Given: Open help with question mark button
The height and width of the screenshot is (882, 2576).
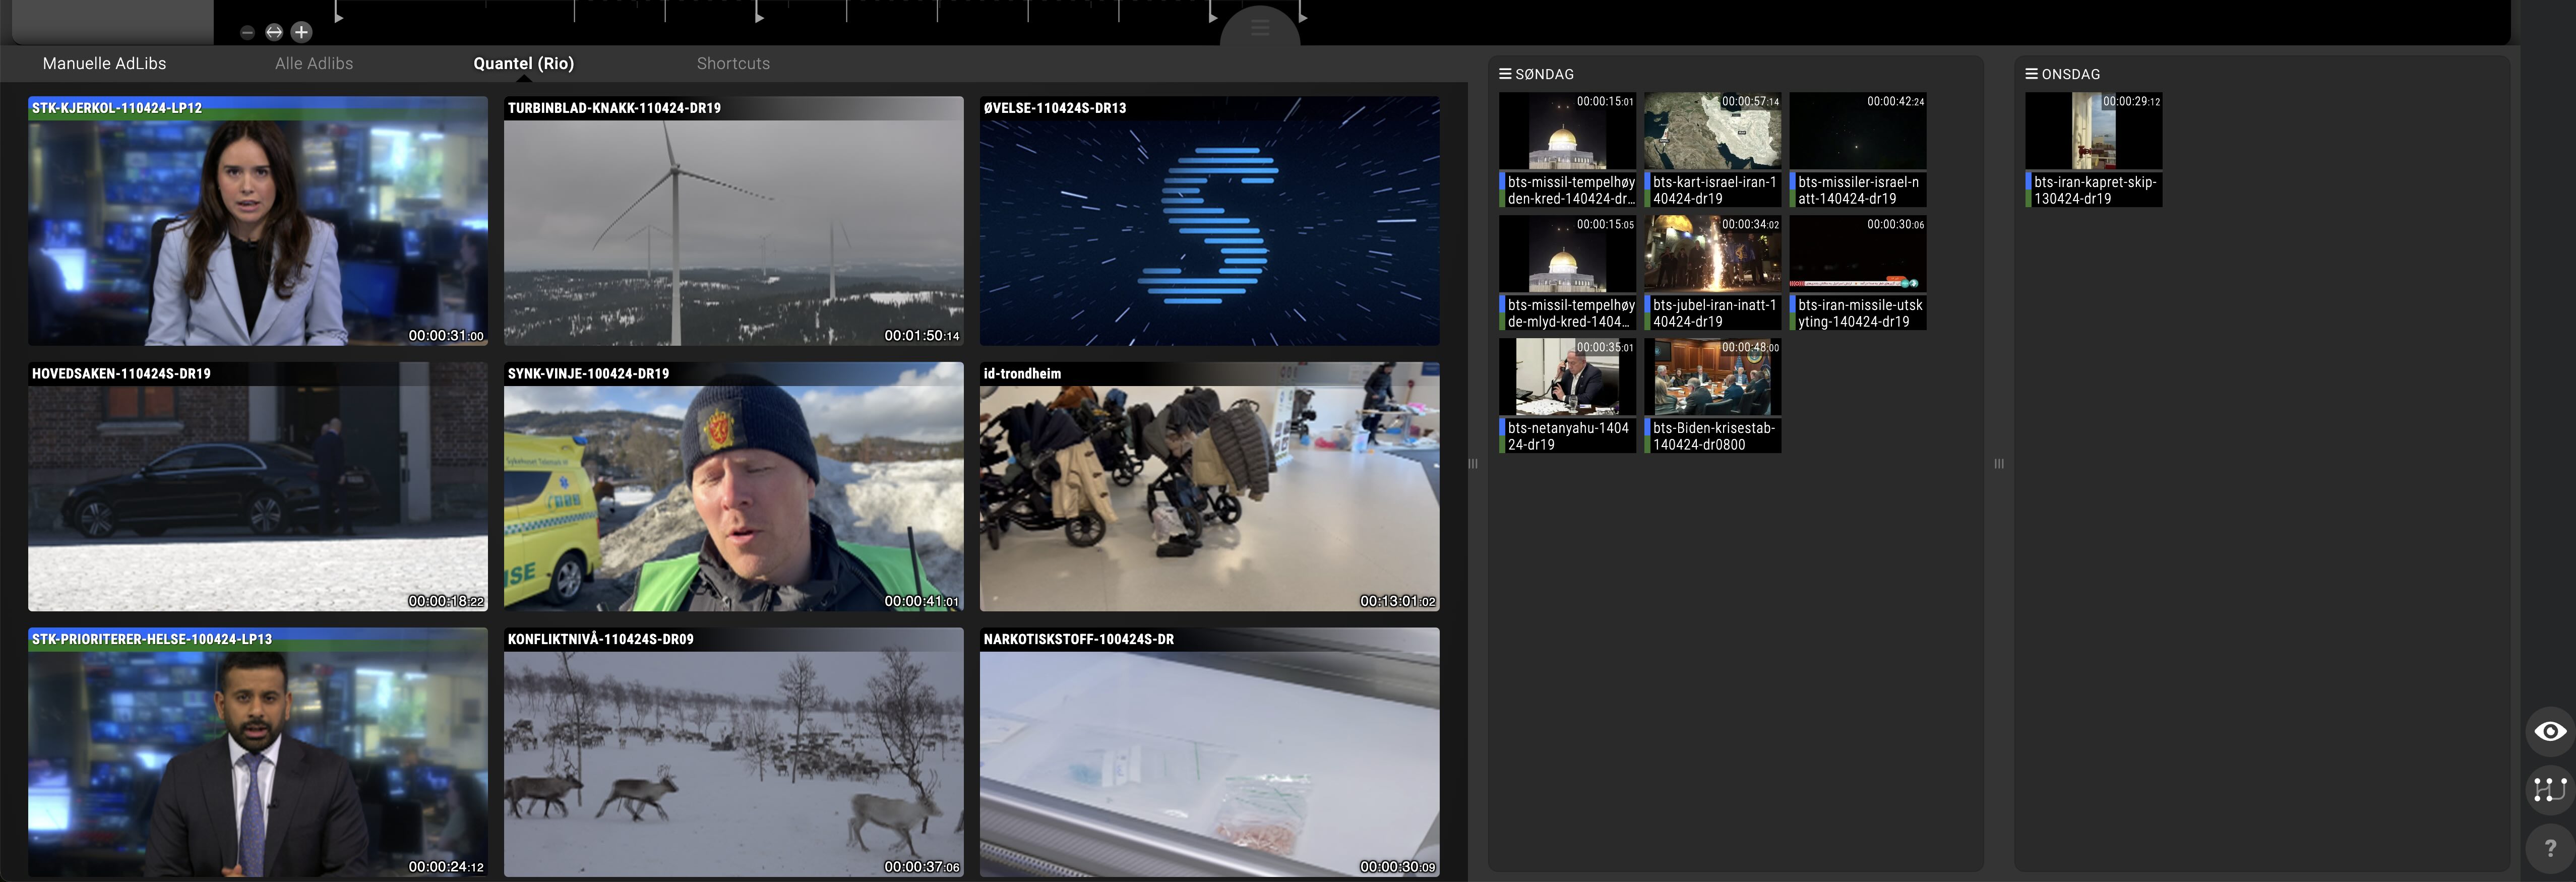Looking at the screenshot, I should click(x=2549, y=848).
